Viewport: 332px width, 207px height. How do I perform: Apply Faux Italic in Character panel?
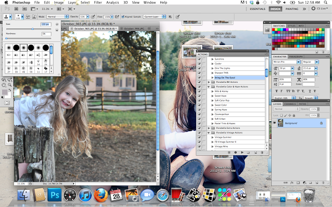[282, 91]
